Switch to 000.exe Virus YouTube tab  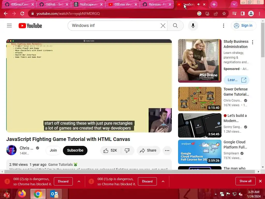123,4
